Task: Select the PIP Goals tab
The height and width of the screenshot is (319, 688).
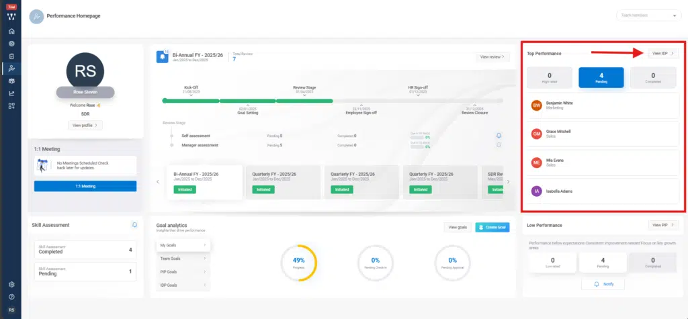Action: 183,271
